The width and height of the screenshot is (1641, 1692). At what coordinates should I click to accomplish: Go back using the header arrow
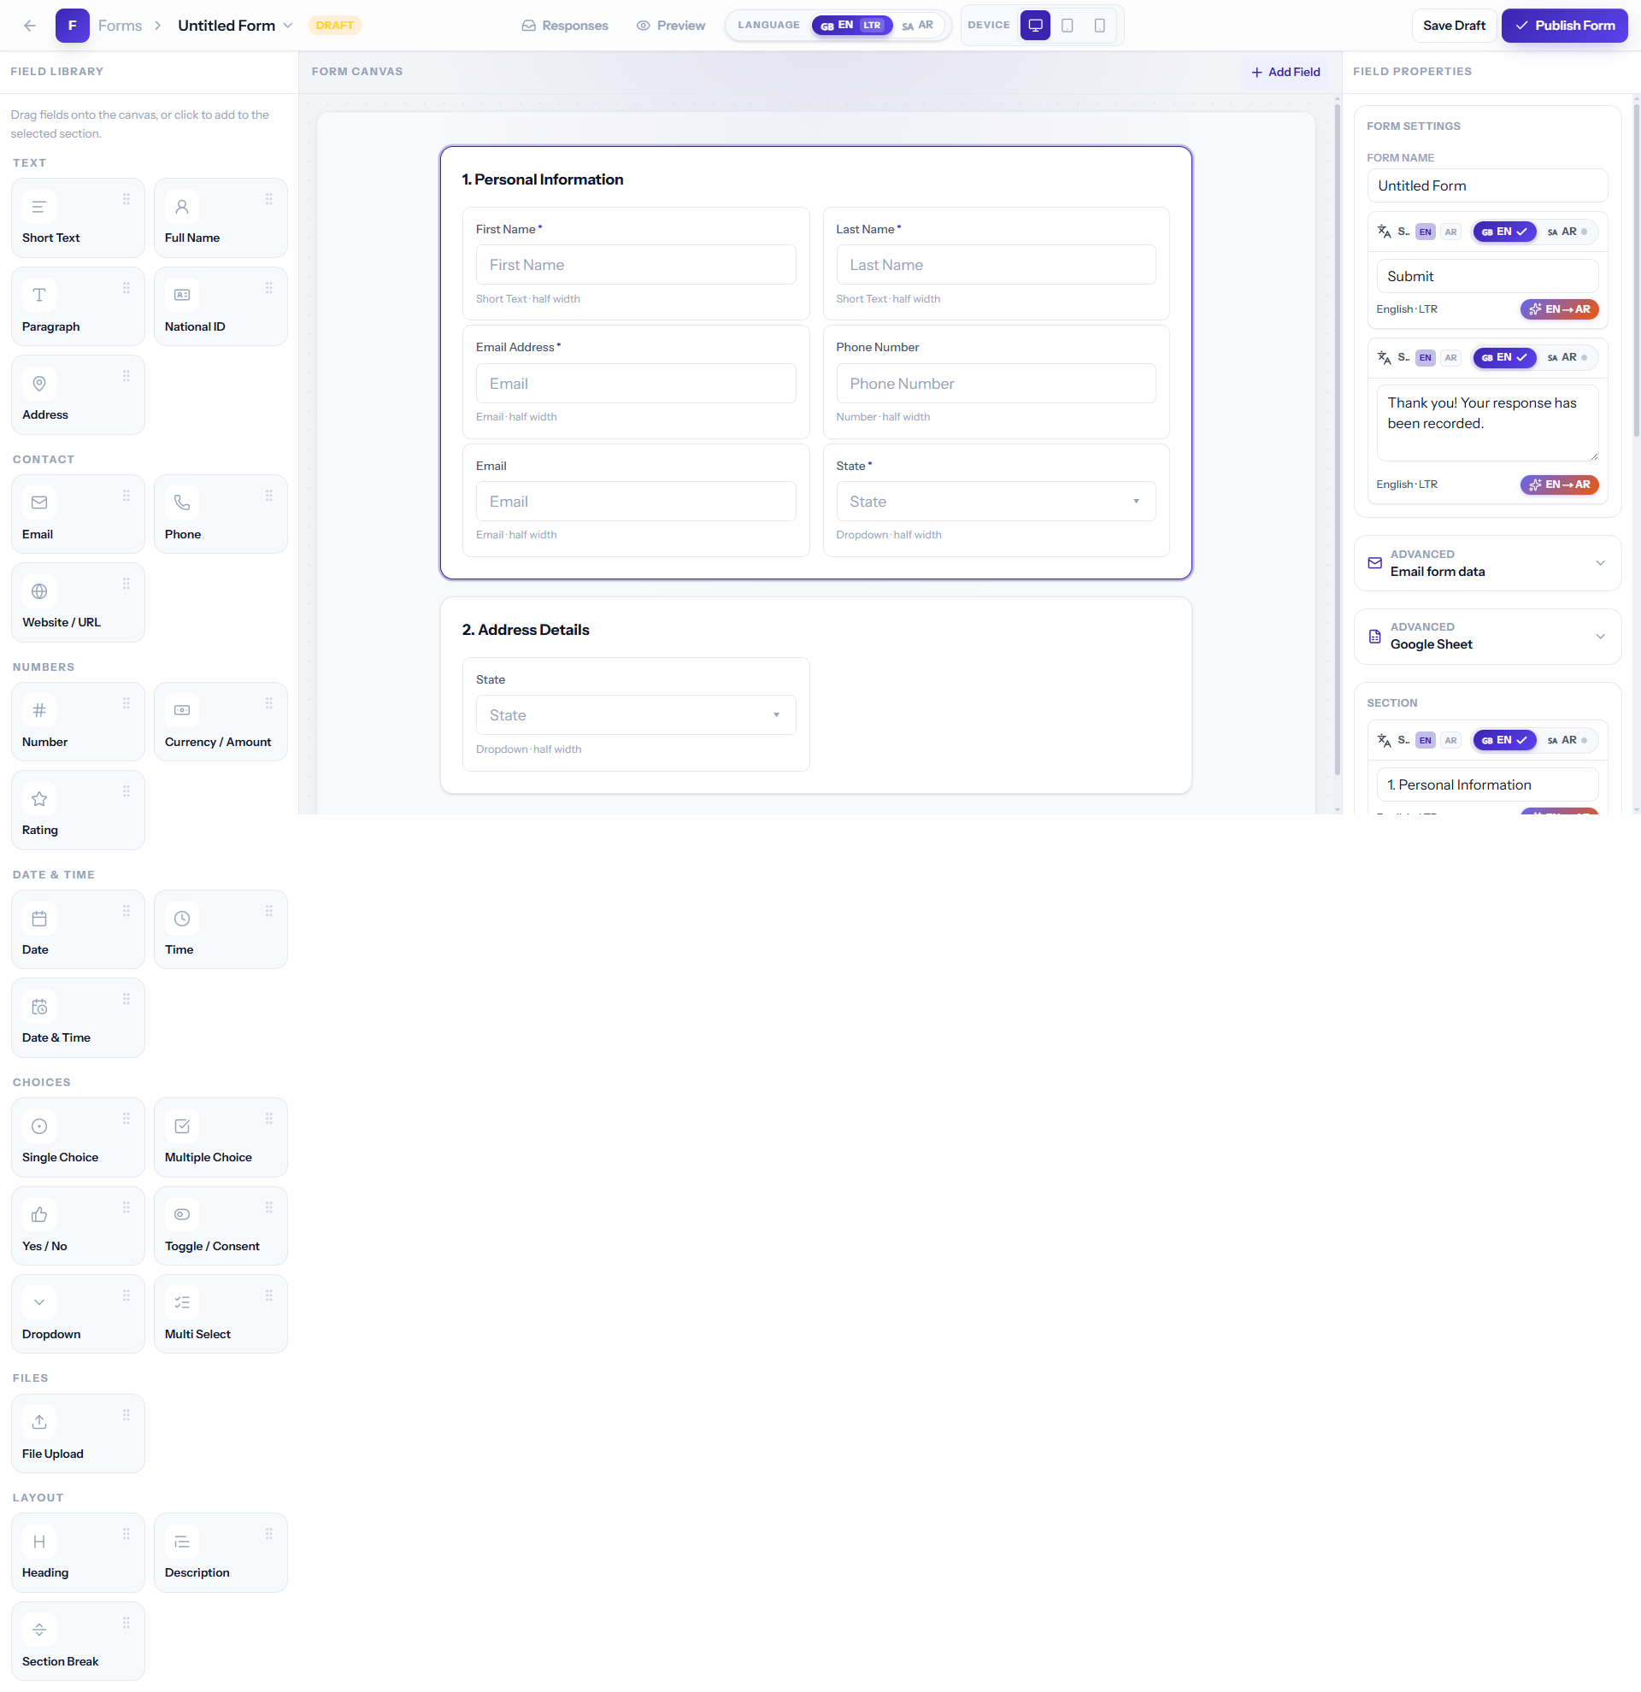[x=30, y=26]
